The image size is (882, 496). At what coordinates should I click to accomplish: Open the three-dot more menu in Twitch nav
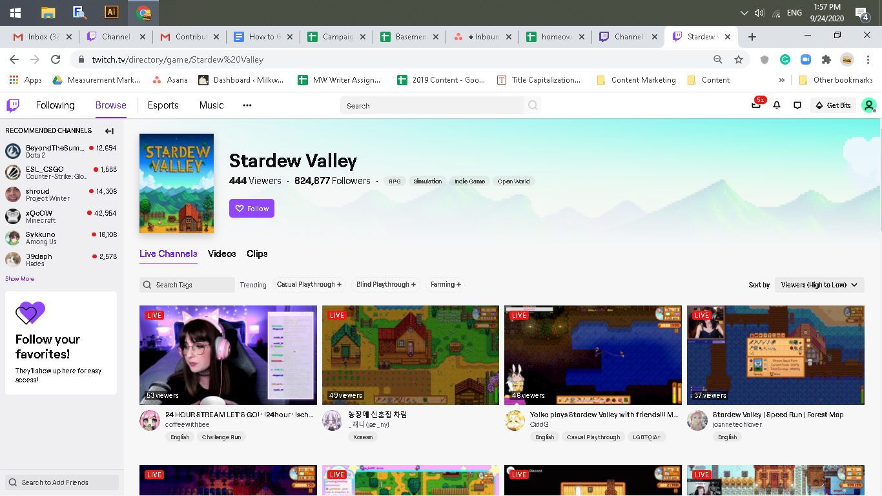click(x=247, y=105)
